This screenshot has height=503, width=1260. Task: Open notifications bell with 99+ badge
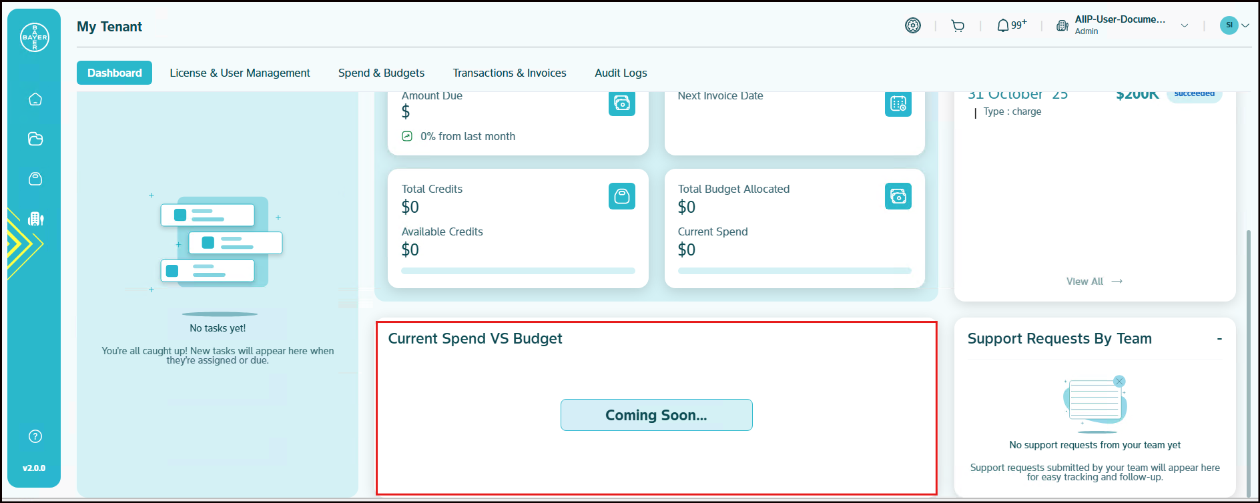tap(1010, 25)
